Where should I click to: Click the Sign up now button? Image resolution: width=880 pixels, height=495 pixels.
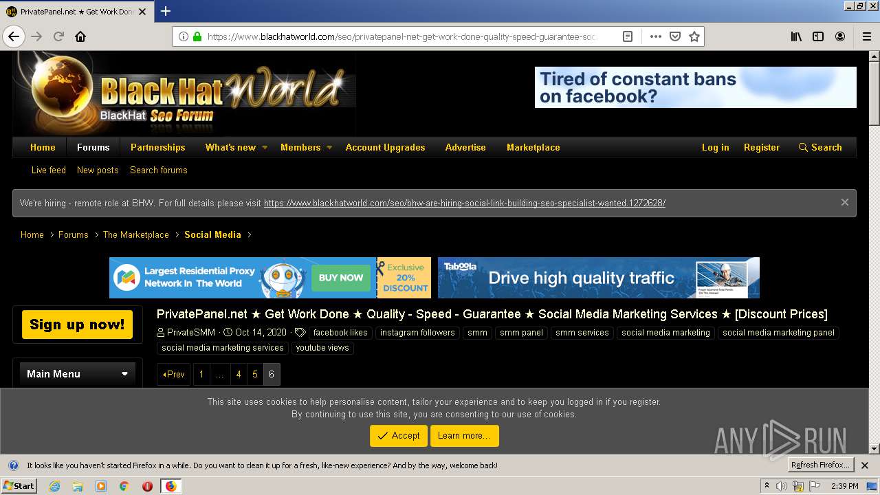(77, 324)
